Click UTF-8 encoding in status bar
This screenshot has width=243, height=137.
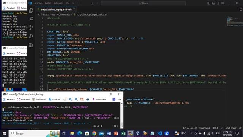pyautogui.click(x=215, y=128)
